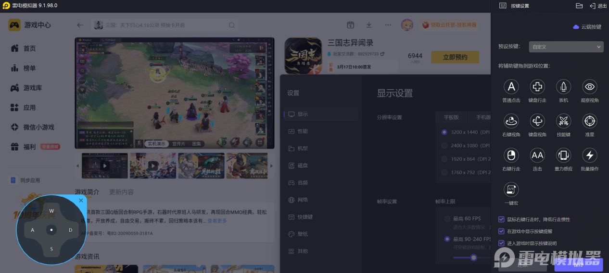The height and width of the screenshot is (273, 609).
Task: Choose the 重力感应 gravity sensor icon
Action: (x=563, y=155)
